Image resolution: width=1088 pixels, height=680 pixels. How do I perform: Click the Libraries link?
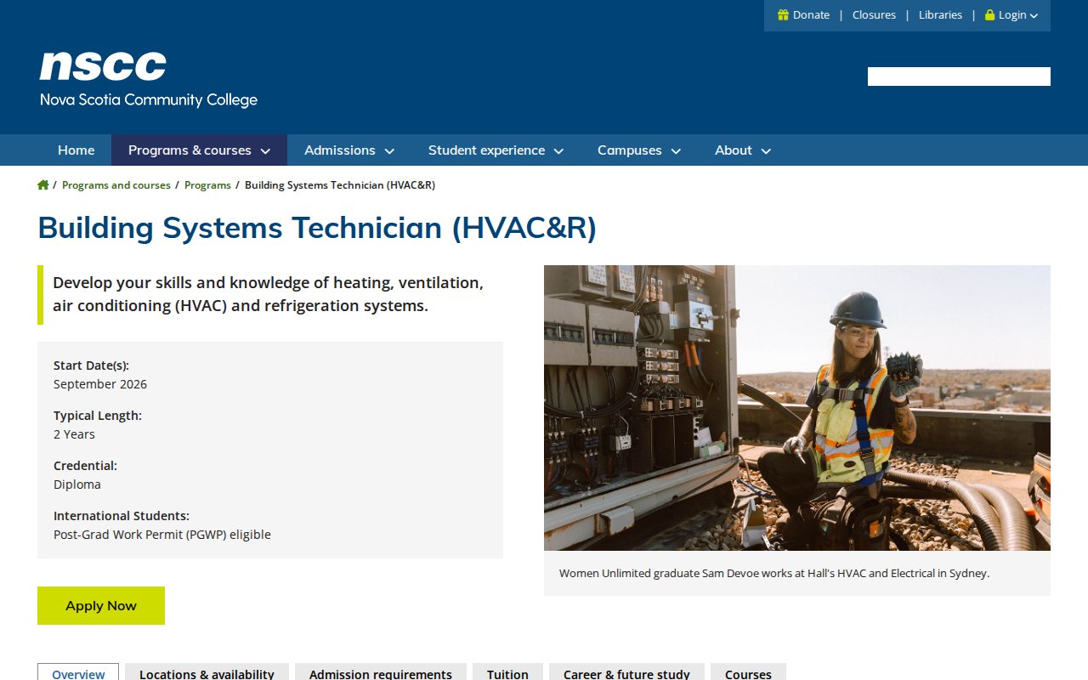point(940,15)
